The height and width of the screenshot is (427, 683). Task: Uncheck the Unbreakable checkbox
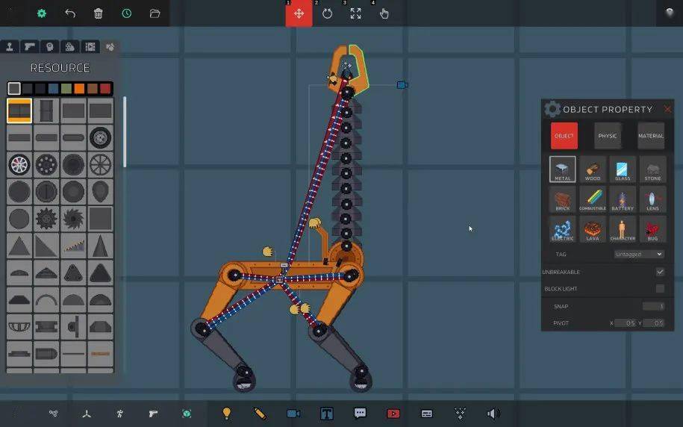(x=660, y=272)
